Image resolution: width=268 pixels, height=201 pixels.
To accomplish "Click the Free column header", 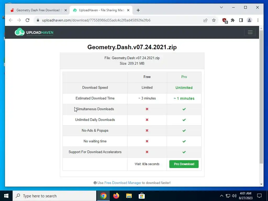I will [x=147, y=77].
